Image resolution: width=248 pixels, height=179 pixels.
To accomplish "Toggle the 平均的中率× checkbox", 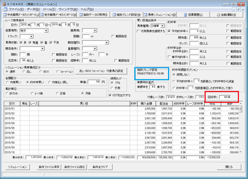I will click(169, 31).
